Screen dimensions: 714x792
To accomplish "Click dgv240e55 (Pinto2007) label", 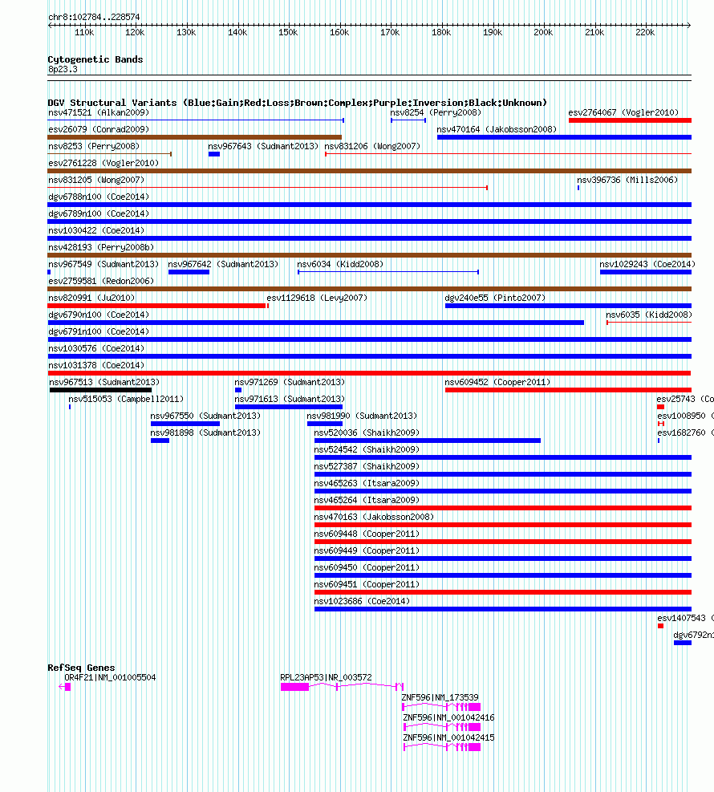I will coord(495,298).
